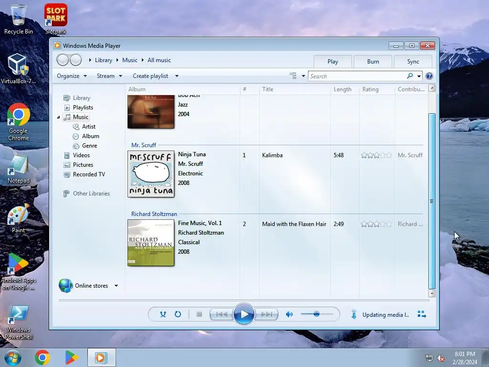Switch to the Play tab
The height and width of the screenshot is (367, 489).
[x=333, y=62]
